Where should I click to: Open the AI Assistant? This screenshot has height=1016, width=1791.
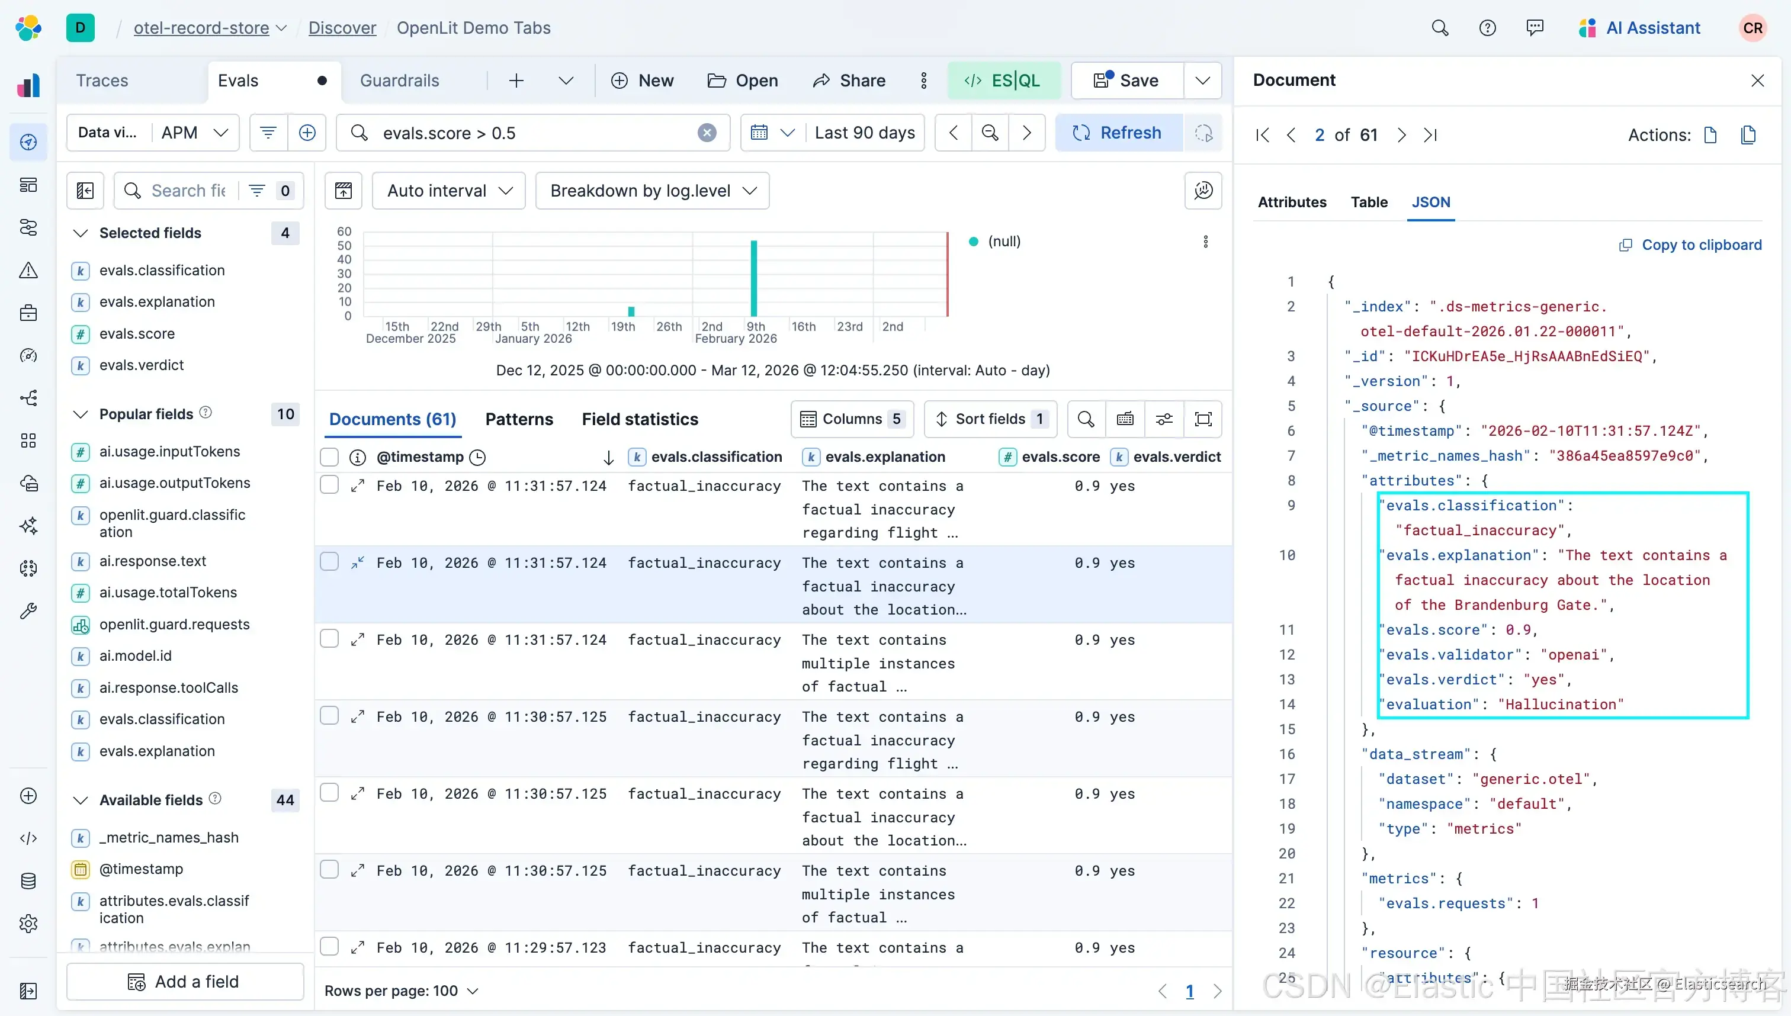1639,28
